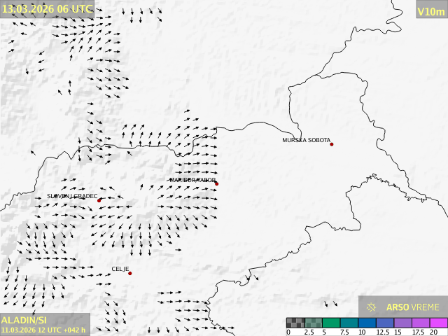Viewport: 448px width, 336px height.
Task: Click the MURSKA SOBOTA city label
Action: 306,140
